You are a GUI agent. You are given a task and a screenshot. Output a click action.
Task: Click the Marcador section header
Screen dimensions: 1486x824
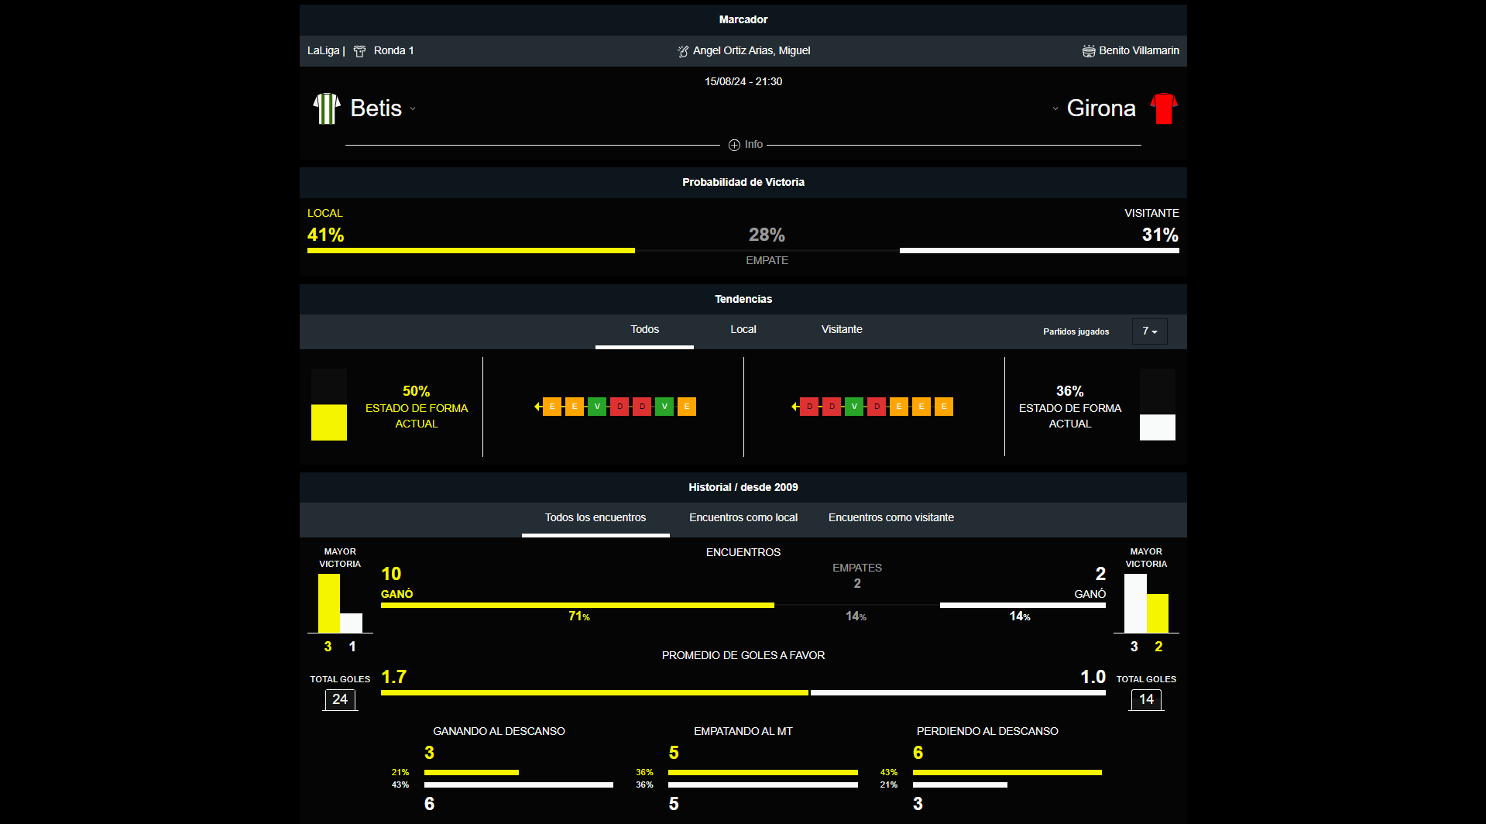click(x=743, y=20)
